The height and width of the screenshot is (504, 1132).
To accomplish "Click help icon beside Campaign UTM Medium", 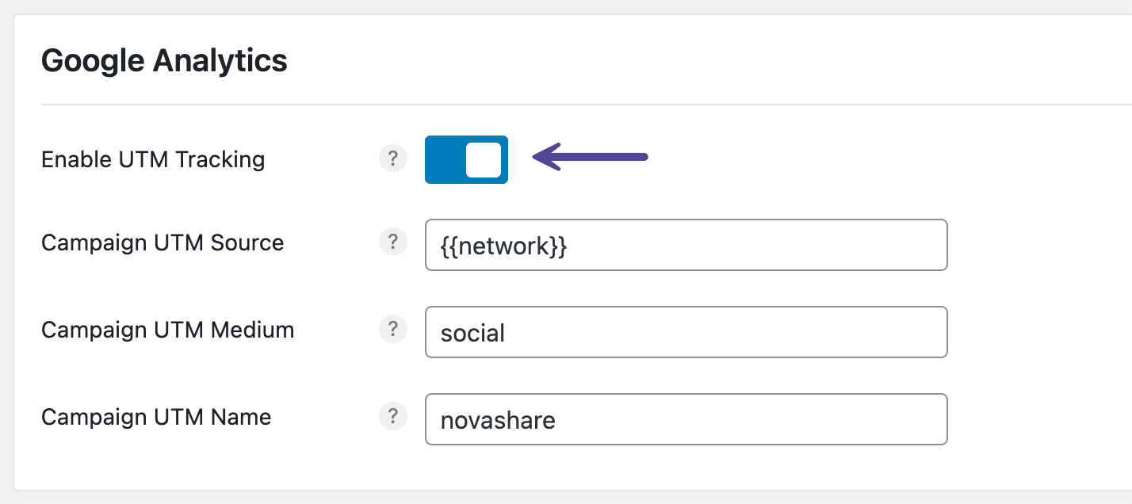I will point(393,330).
